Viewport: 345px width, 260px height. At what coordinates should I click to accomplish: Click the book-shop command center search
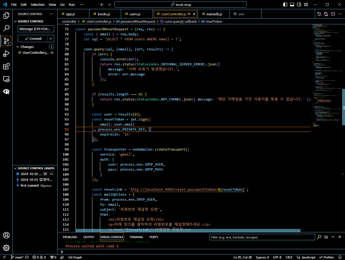181,4
